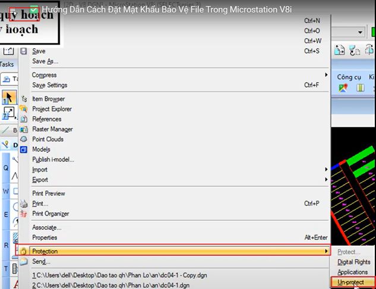376x289 pixels.
Task: Click the Send envelope icon
Action: [24, 261]
